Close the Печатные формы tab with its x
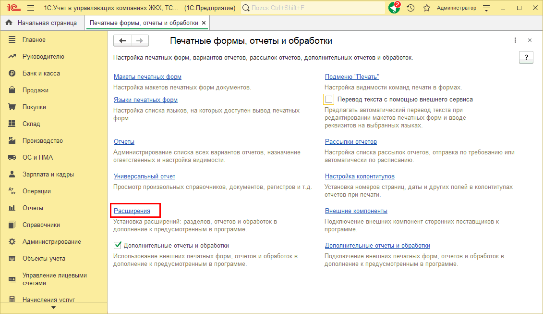Viewport: 543px width, 314px height. [x=204, y=23]
